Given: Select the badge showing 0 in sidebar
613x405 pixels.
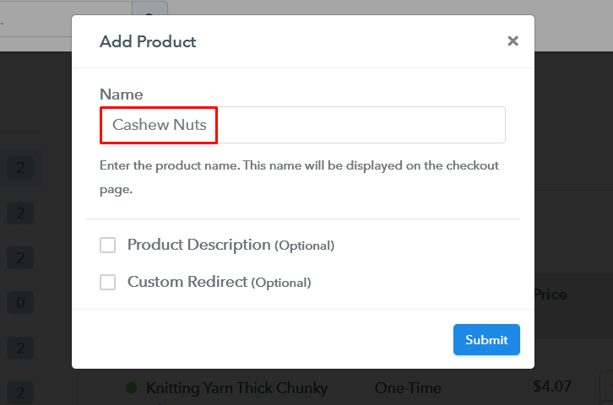Looking at the screenshot, I should [19, 301].
